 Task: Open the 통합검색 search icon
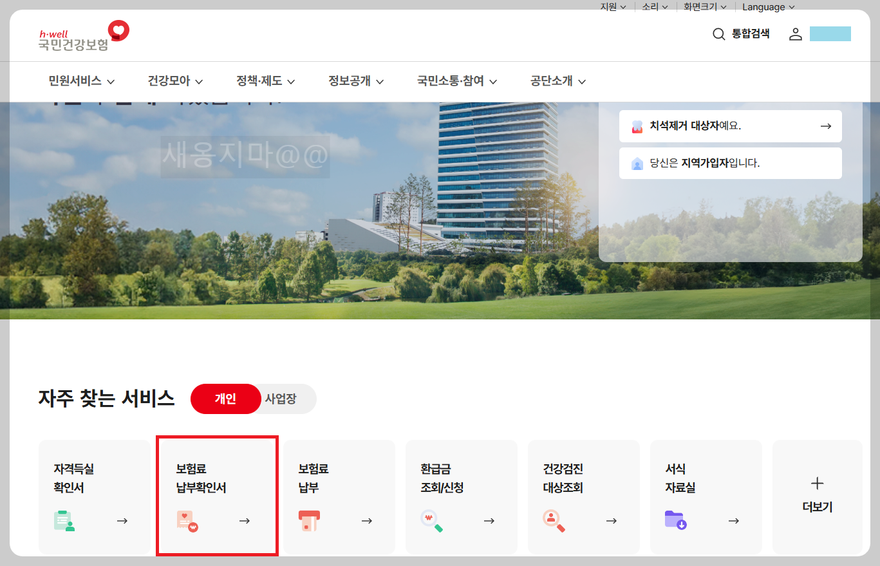click(719, 33)
